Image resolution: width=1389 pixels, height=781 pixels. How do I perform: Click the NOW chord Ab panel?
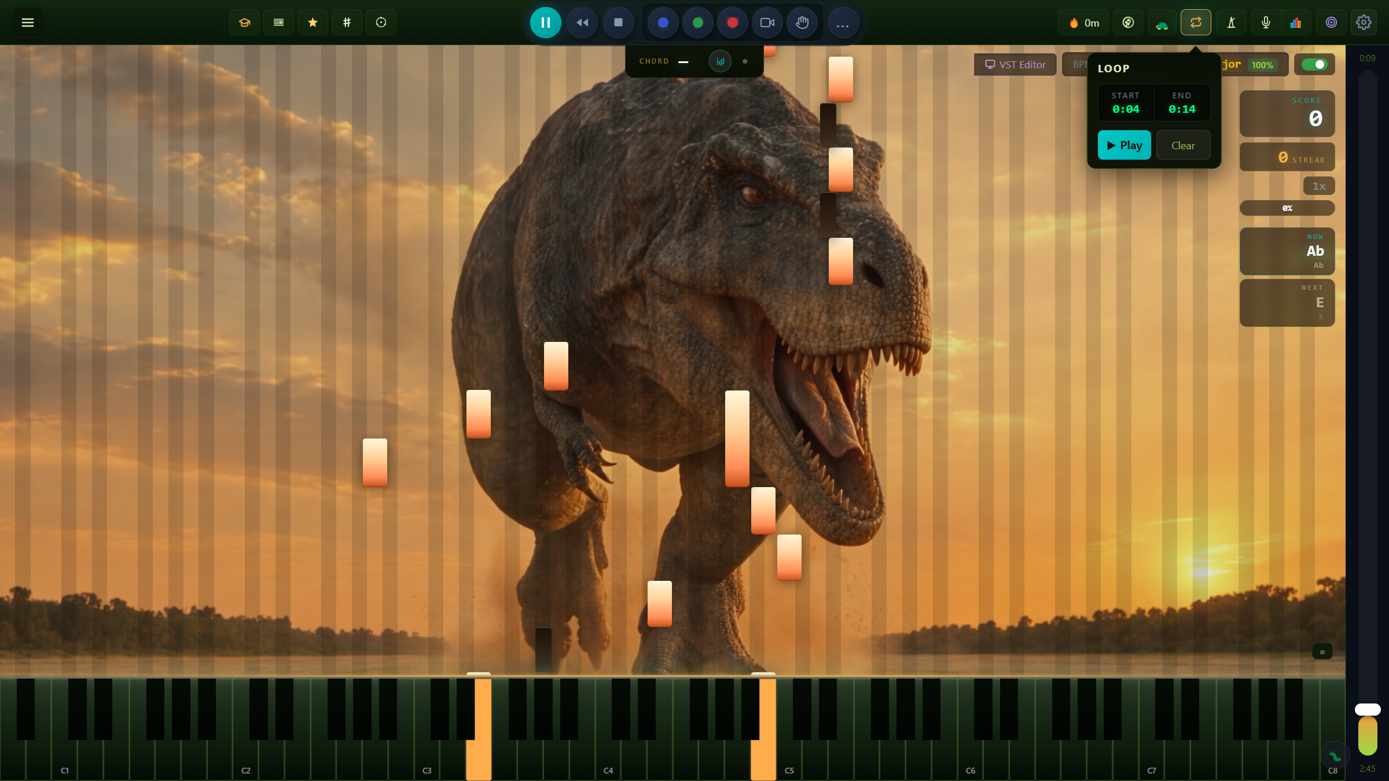(x=1287, y=252)
